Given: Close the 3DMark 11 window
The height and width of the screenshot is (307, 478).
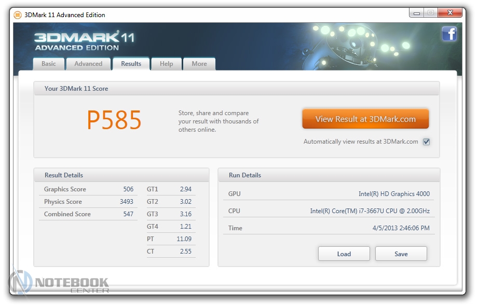Looking at the screenshot, I should coord(450,12).
